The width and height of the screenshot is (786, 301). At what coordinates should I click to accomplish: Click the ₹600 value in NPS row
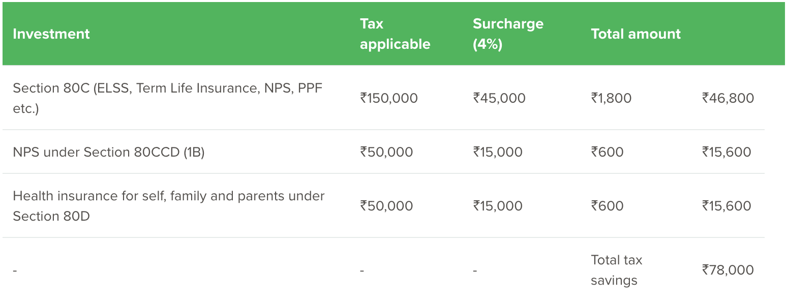pyautogui.click(x=607, y=152)
